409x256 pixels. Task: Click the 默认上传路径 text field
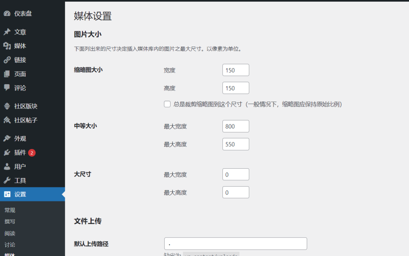[x=235, y=244]
